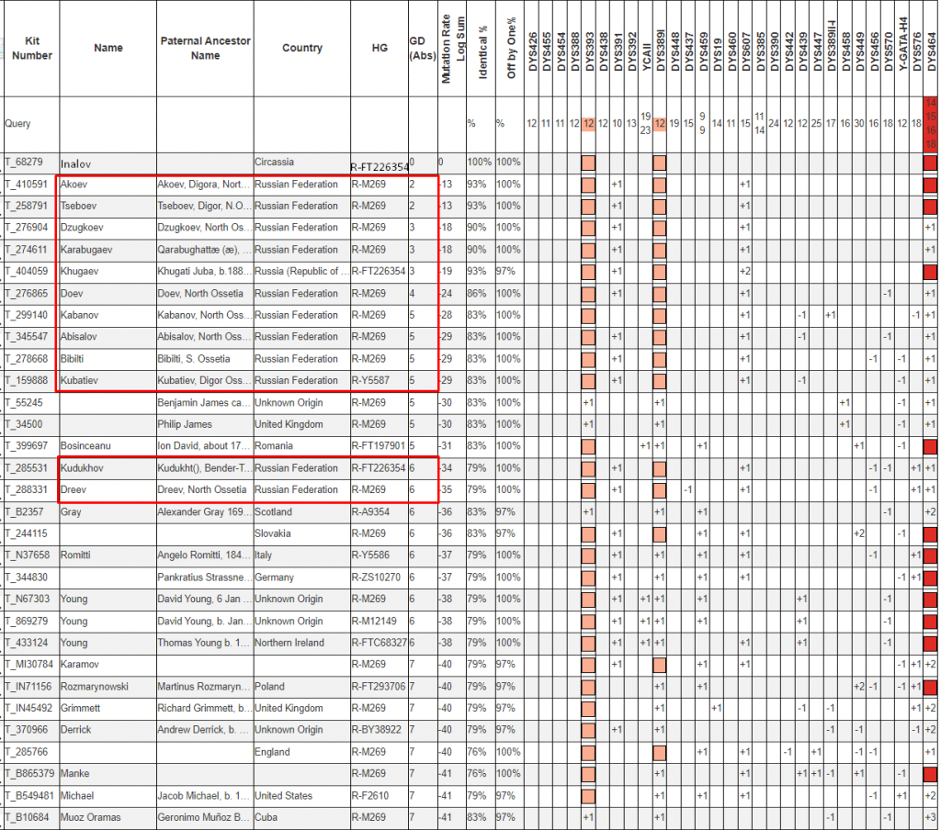Select the Paternal Ancestor Name column header

coord(205,49)
